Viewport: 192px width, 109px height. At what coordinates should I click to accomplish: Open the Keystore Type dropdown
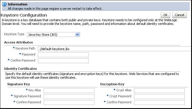[x=53, y=35]
